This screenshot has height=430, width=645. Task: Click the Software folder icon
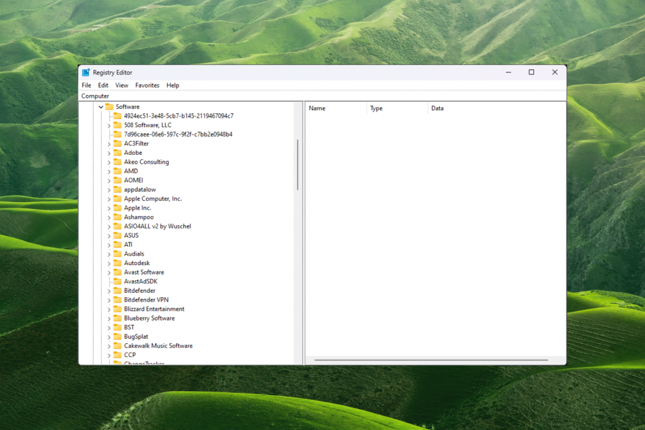click(110, 106)
